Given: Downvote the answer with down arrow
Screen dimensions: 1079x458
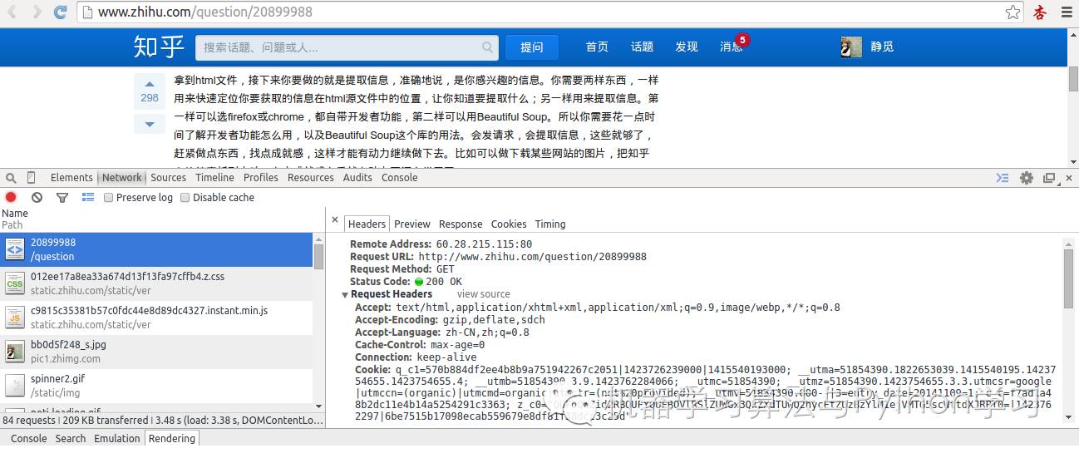Looking at the screenshot, I should click(150, 124).
